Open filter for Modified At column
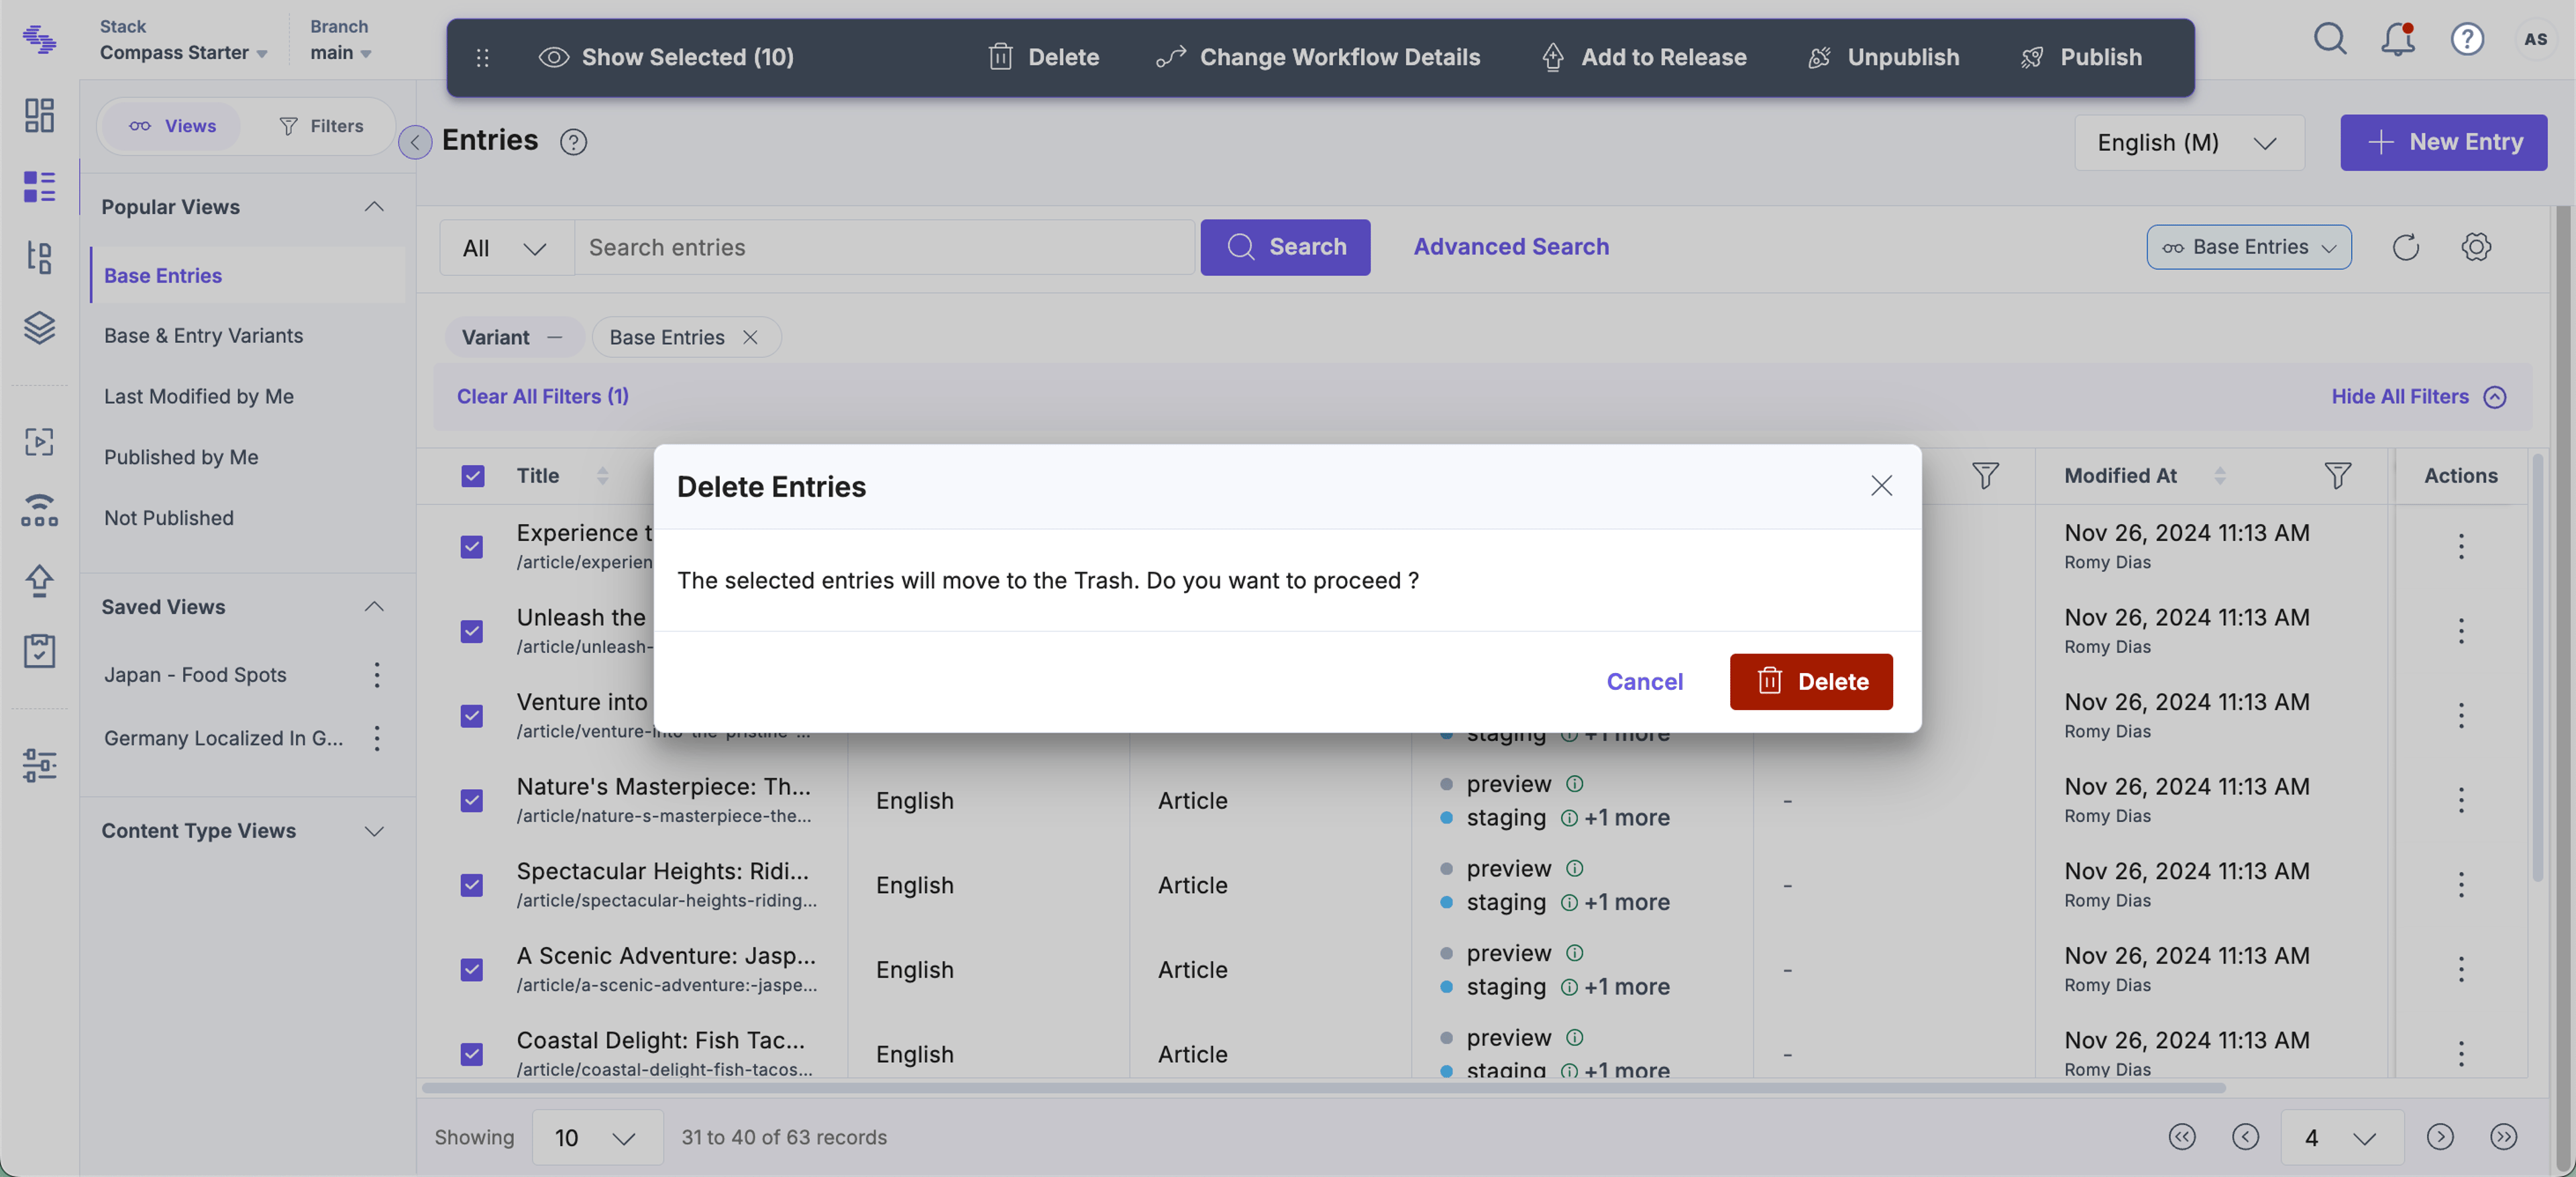This screenshot has height=1177, width=2576. point(2338,476)
